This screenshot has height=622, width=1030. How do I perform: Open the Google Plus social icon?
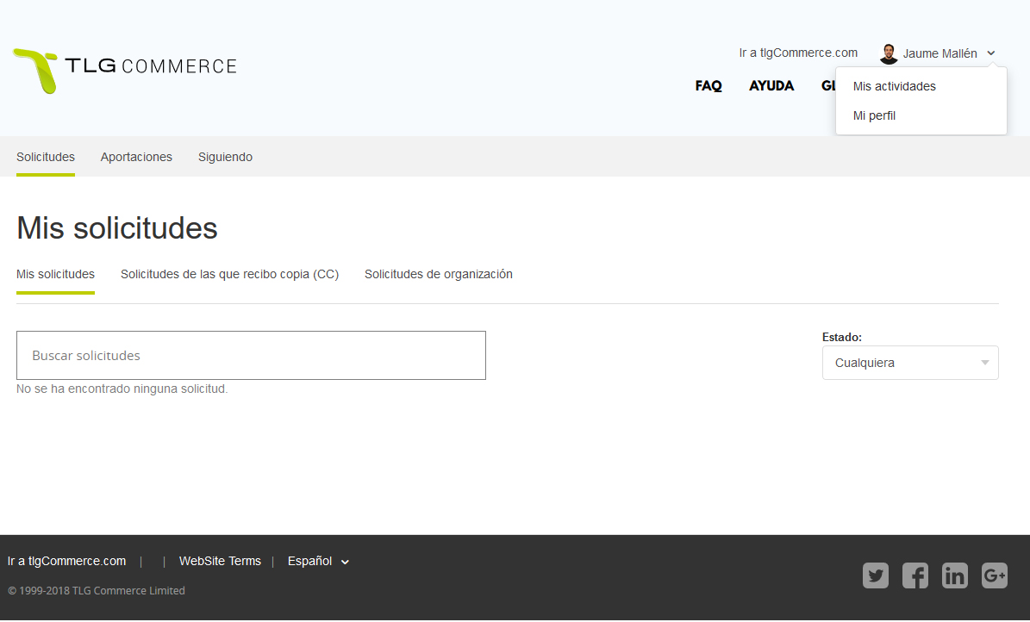[995, 575]
